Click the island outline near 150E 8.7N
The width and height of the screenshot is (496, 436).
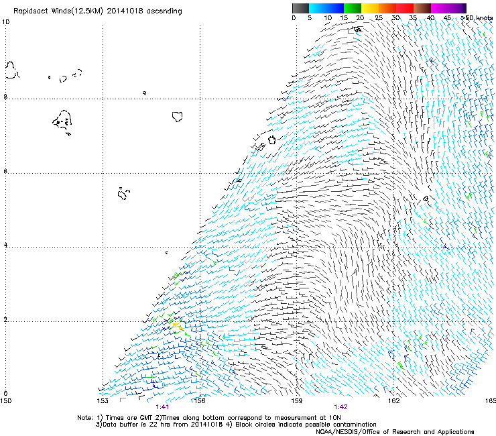[12, 70]
